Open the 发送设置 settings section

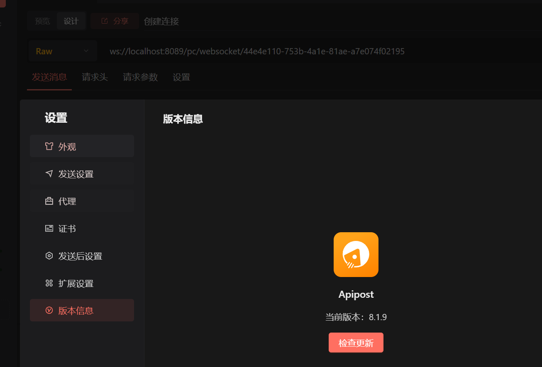click(x=82, y=173)
